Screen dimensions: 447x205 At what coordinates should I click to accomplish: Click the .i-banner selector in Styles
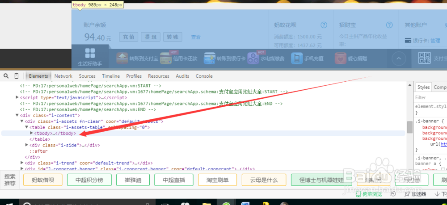point(427,121)
